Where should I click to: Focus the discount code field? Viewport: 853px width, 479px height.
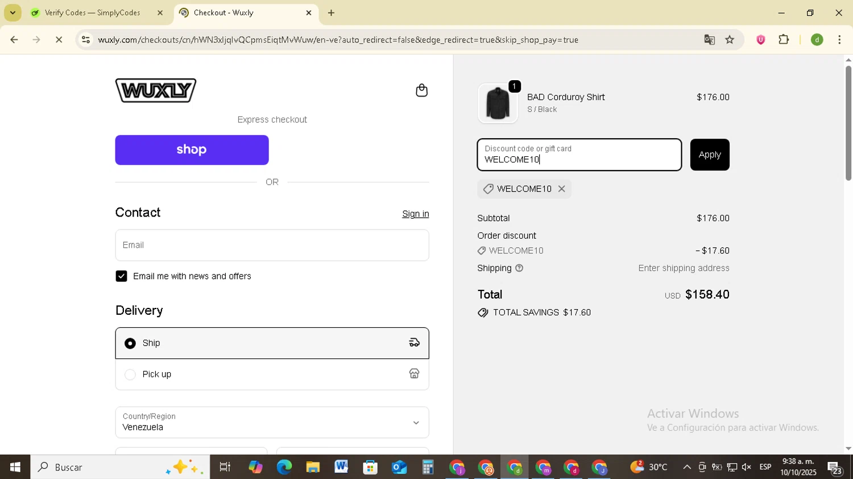point(579,155)
